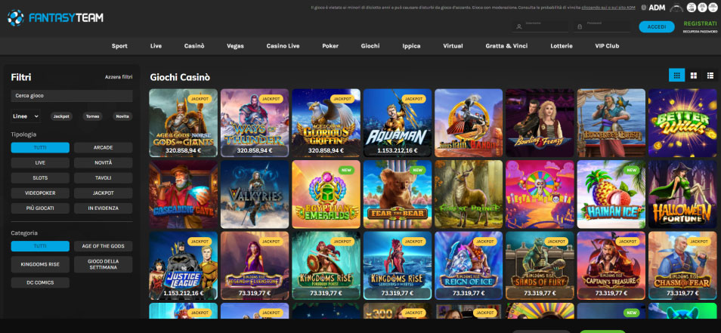Open Sands of Fury game
Image resolution: width=721 pixels, height=333 pixels.
pyautogui.click(x=540, y=266)
